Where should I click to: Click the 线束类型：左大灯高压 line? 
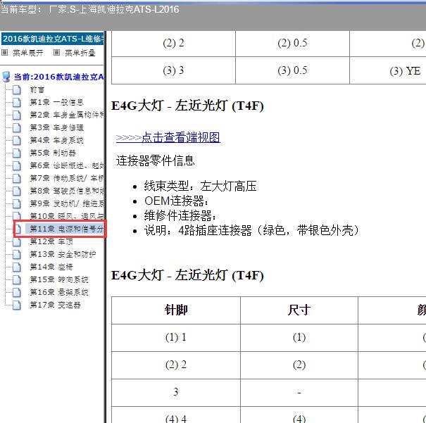(200, 187)
